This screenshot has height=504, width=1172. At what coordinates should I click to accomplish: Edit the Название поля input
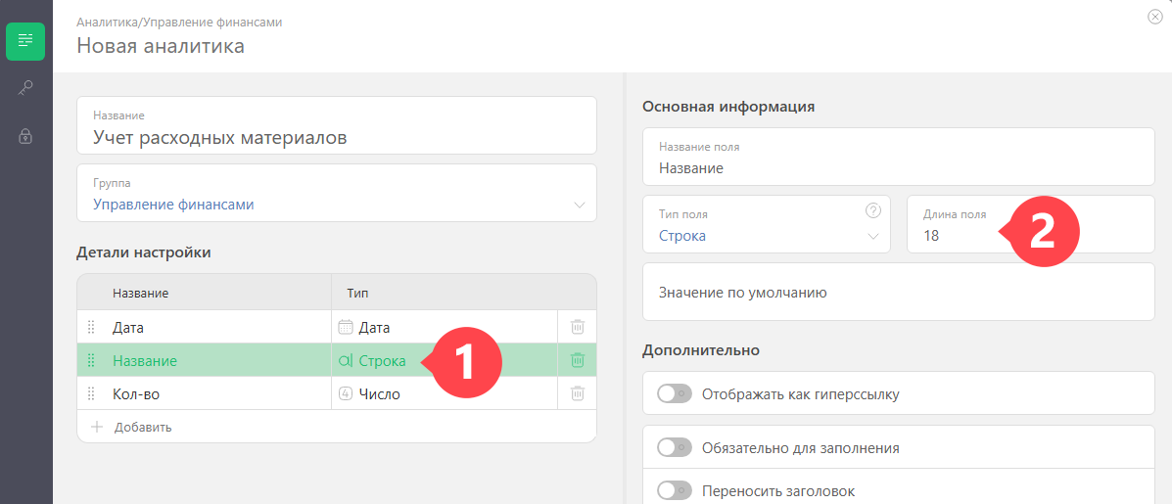coord(899,157)
